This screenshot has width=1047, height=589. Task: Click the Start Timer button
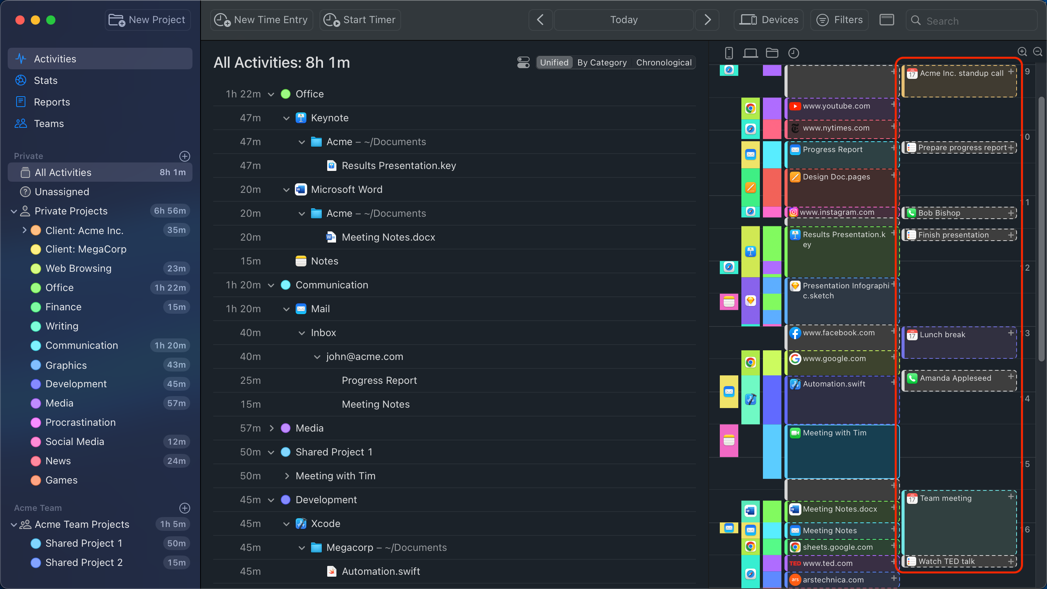(x=360, y=20)
